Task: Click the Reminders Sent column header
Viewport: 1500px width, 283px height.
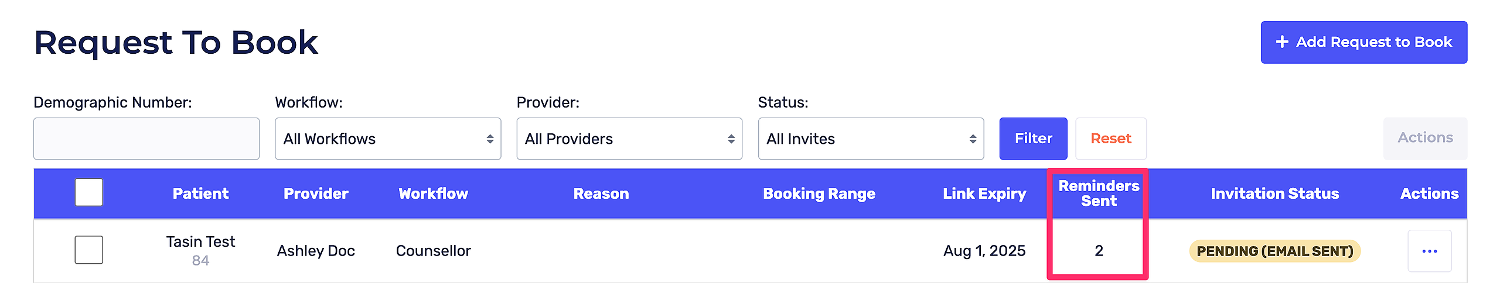Action: coord(1099,194)
